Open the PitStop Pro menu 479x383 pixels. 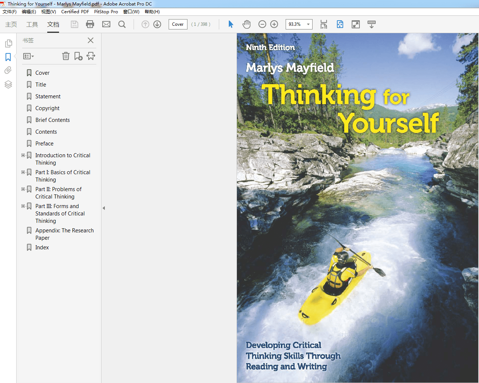(106, 12)
